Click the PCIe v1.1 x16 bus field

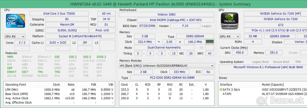pyautogui.click(x=275, y=30)
